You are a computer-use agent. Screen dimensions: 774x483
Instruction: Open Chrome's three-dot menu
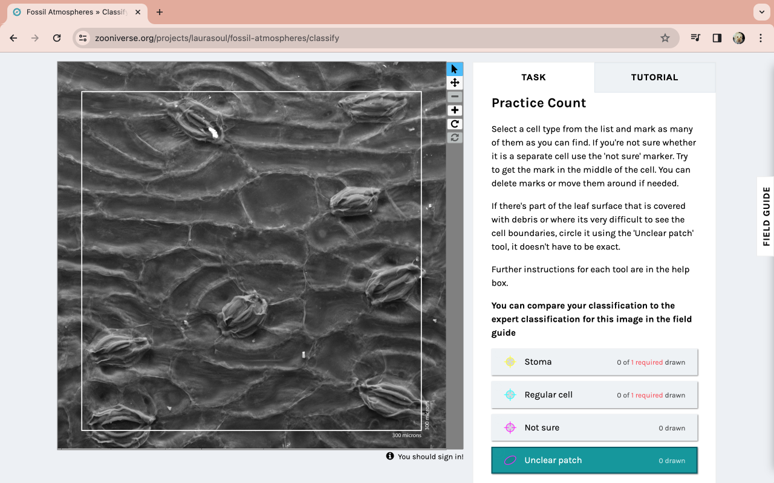(x=761, y=38)
